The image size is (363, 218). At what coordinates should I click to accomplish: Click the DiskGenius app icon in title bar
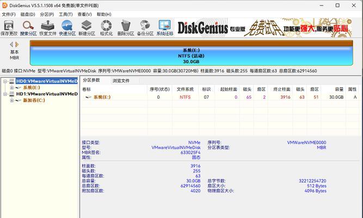5,5
